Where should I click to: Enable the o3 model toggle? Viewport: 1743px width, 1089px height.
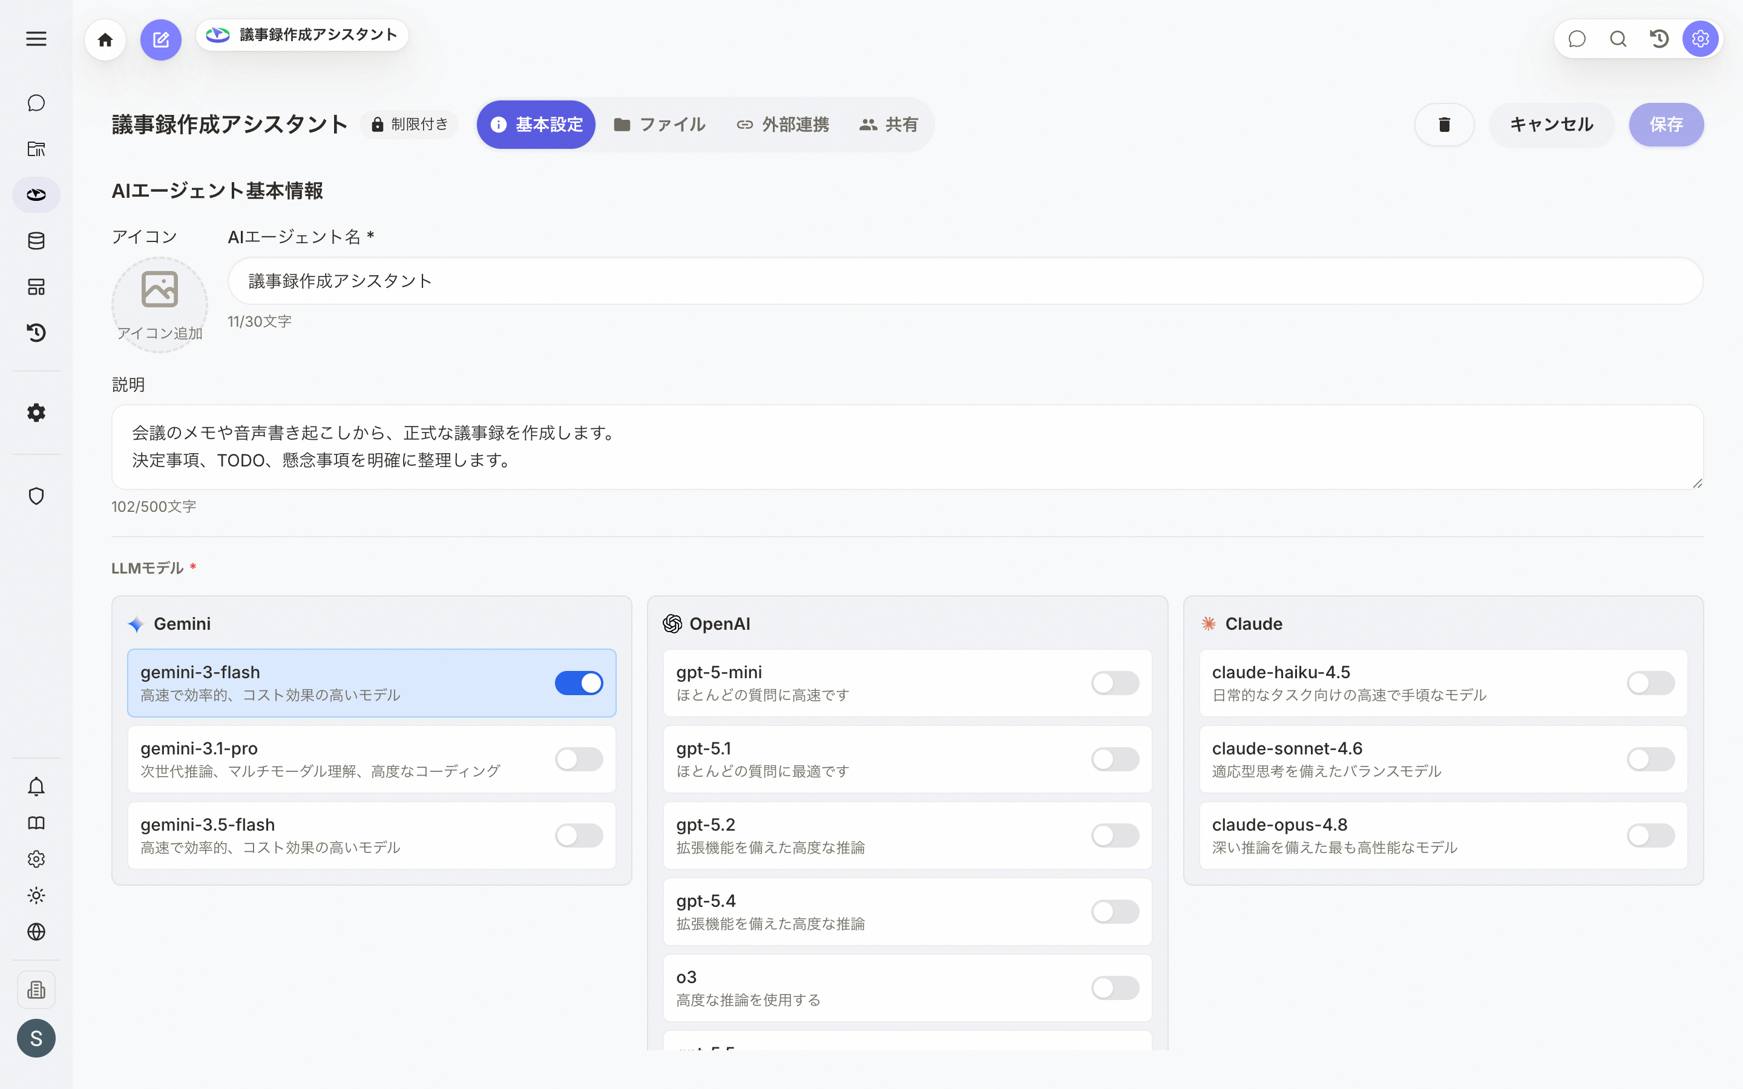point(1115,988)
